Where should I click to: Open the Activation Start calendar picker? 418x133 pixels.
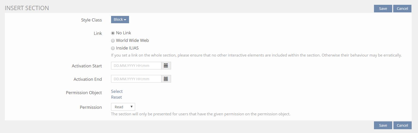pyautogui.click(x=166, y=66)
